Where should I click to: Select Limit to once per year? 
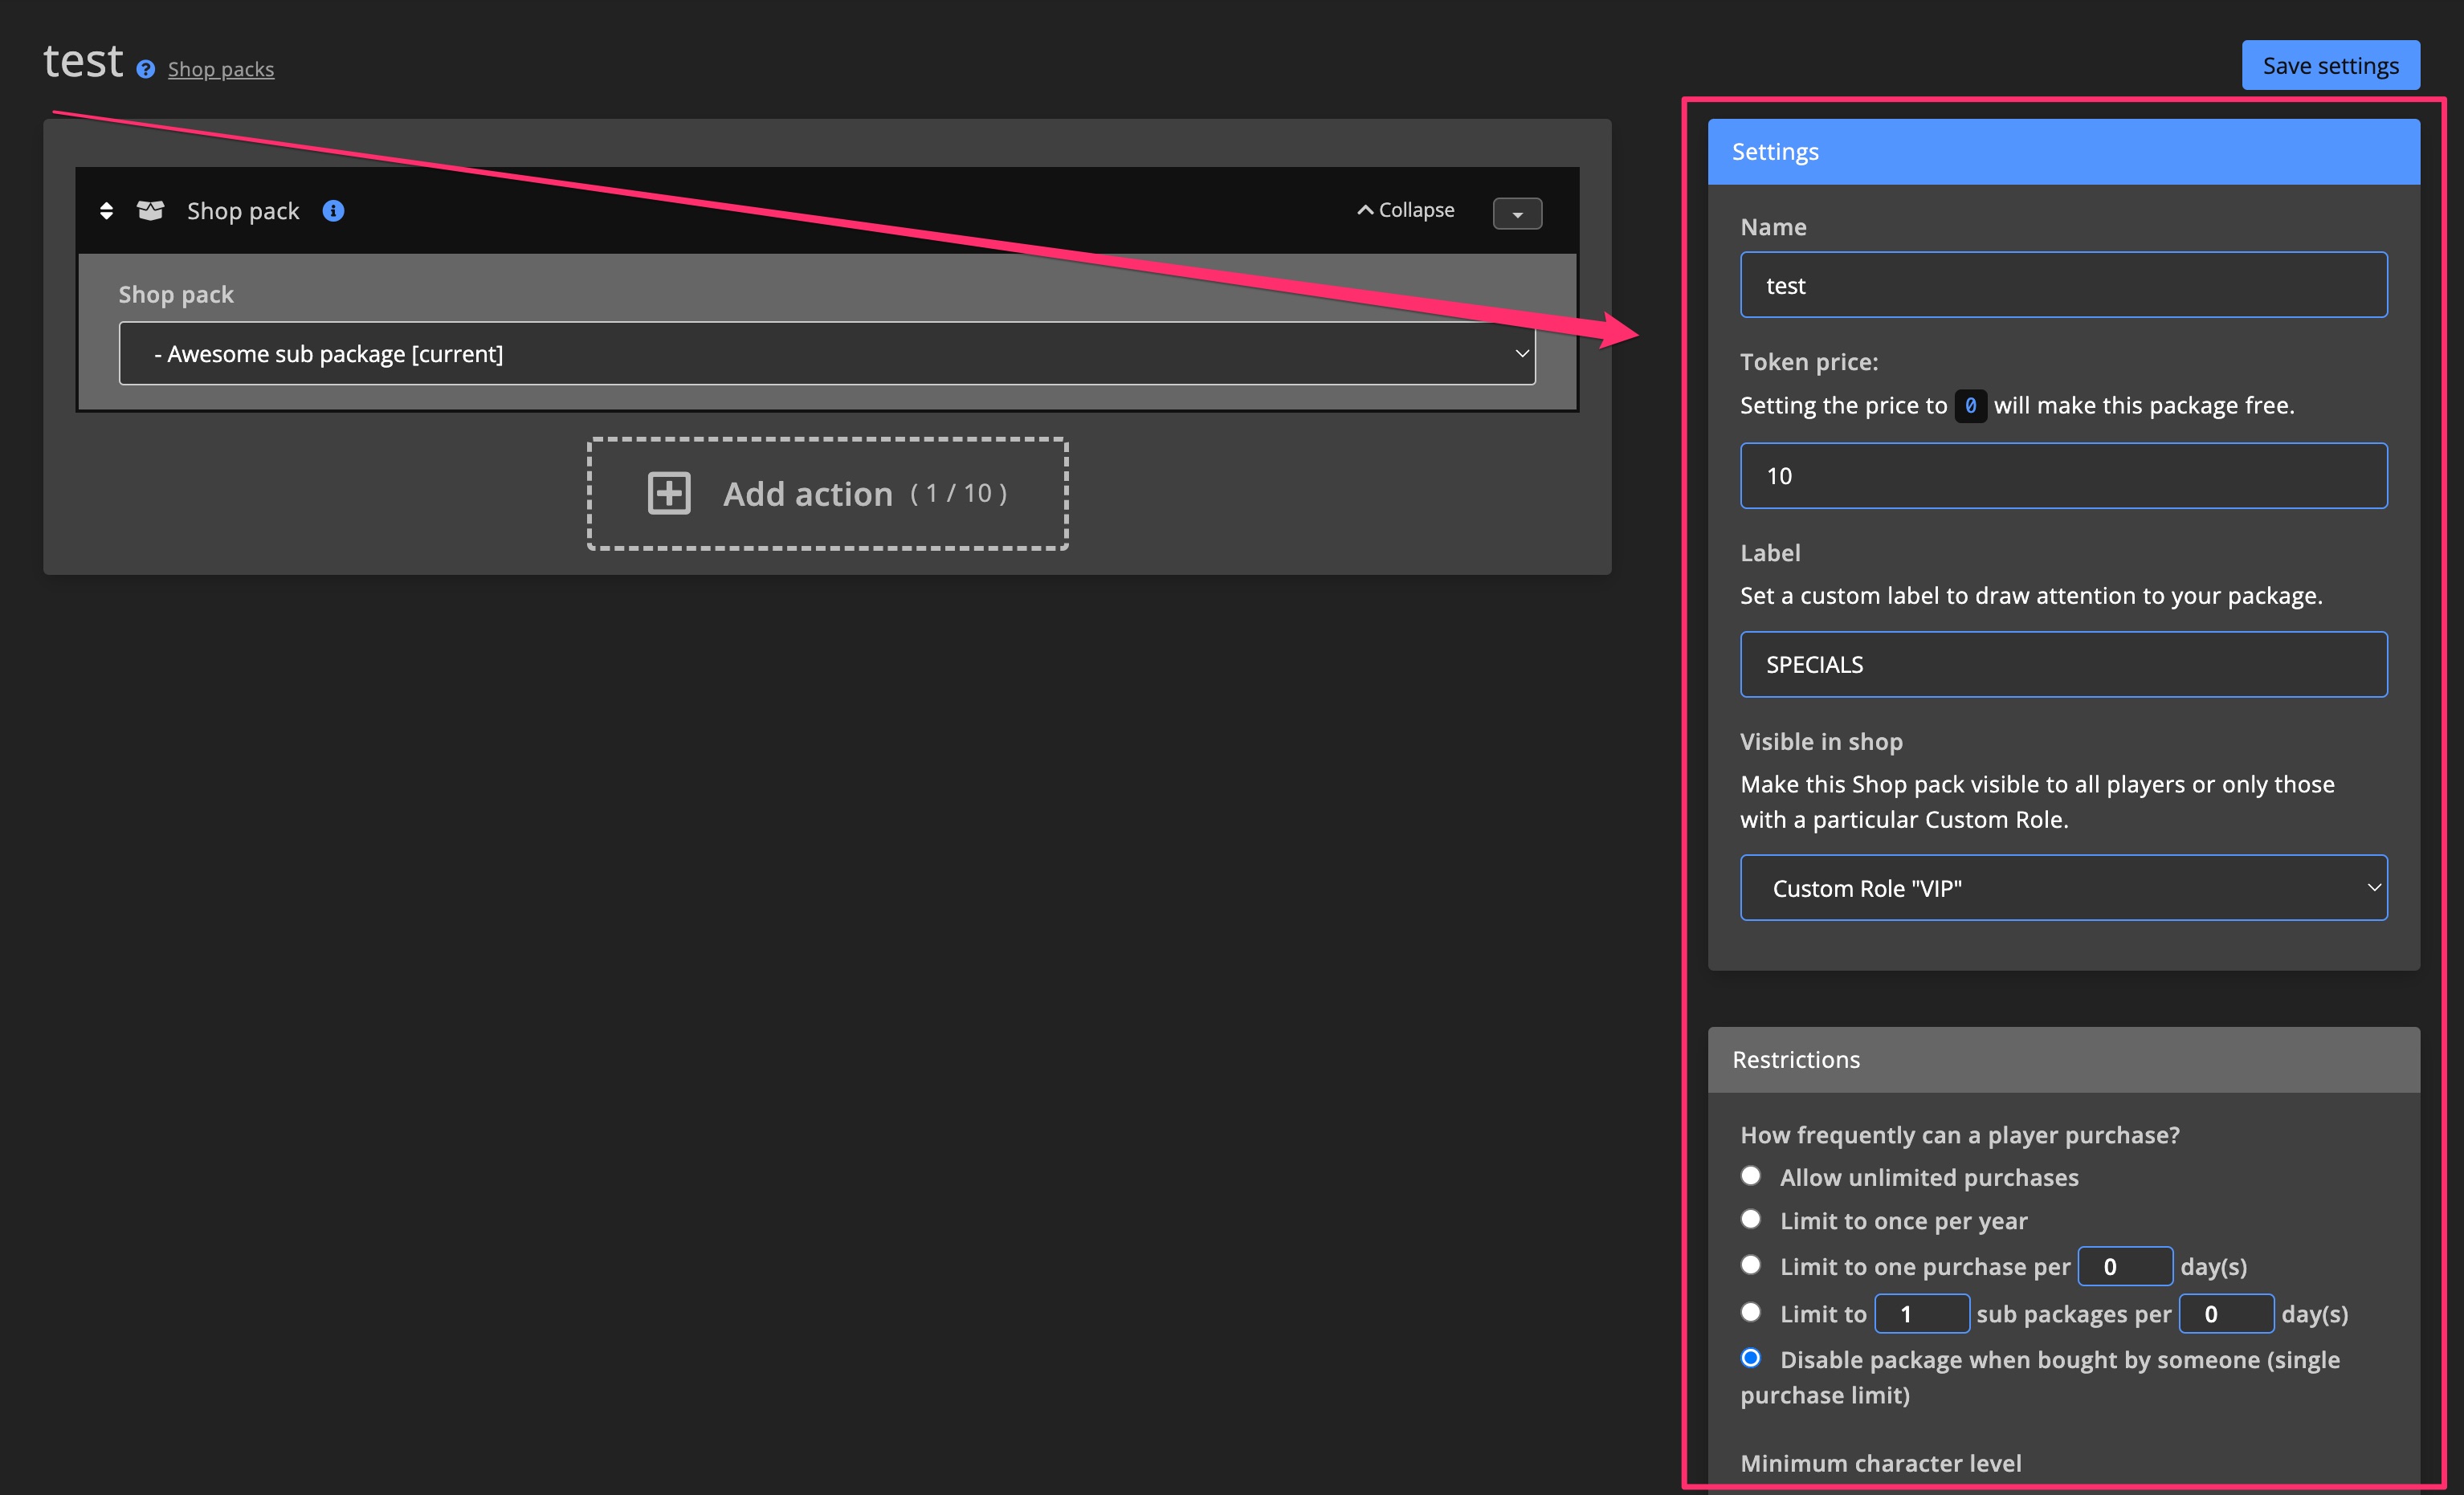[x=1751, y=1220]
